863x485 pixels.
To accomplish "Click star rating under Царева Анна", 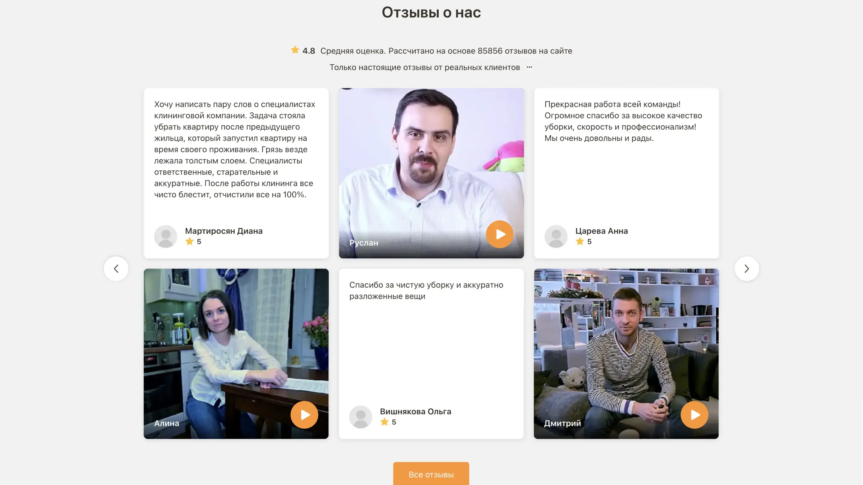I will point(580,242).
